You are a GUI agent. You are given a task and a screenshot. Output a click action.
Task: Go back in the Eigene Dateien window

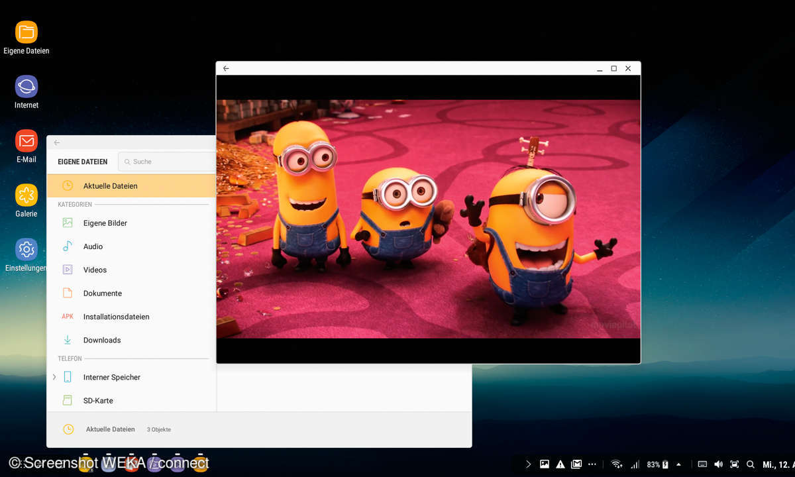tap(57, 142)
